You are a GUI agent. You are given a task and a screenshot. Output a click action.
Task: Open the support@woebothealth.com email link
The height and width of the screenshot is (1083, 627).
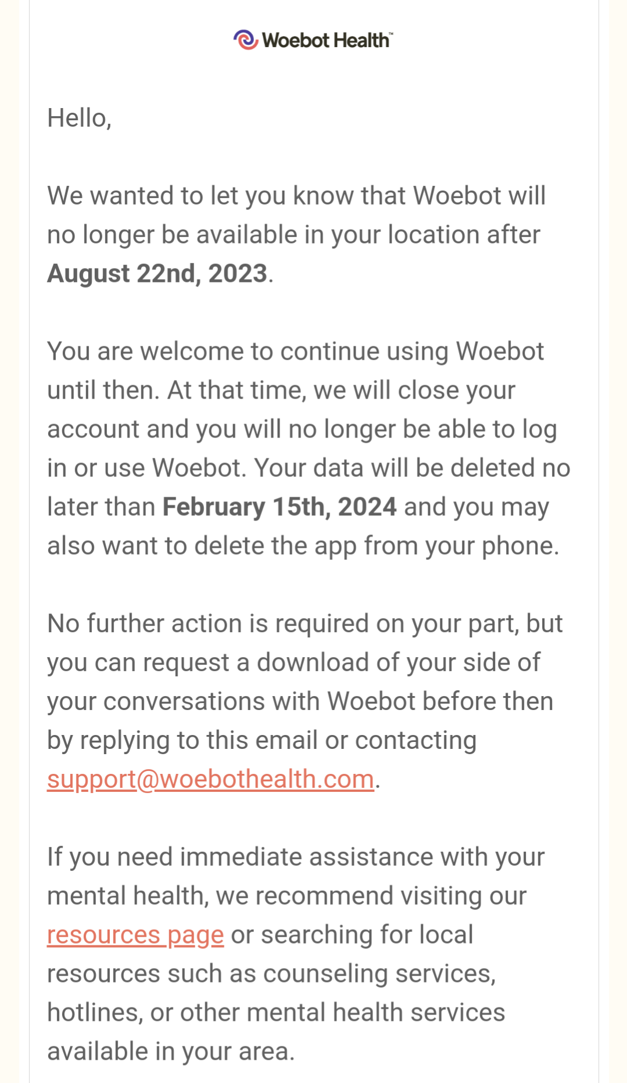(210, 779)
